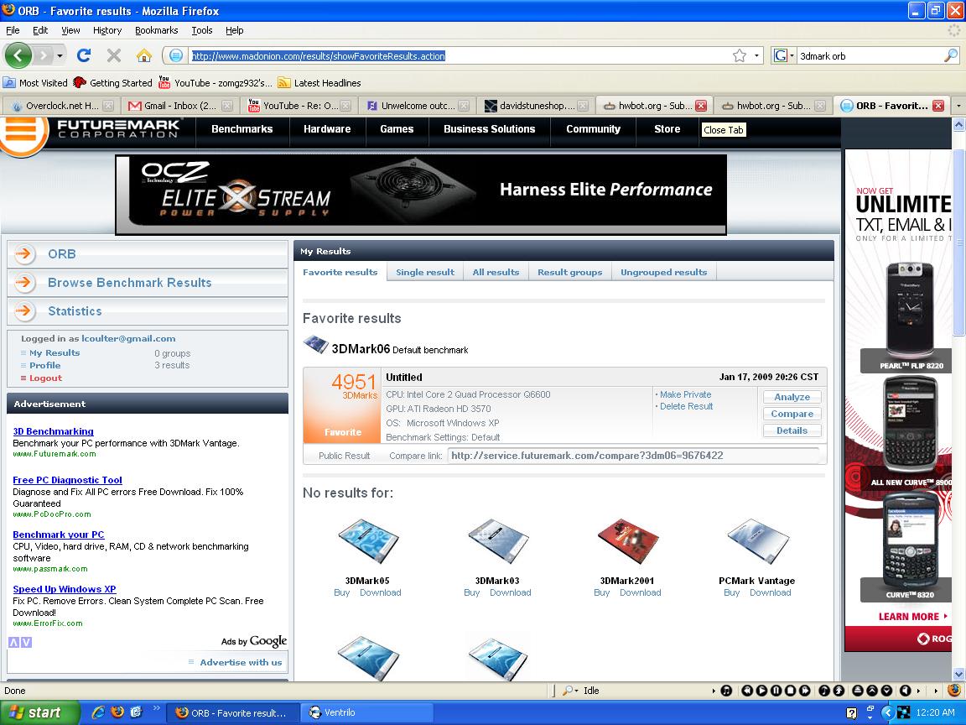Bookmark this page with the star icon
The image size is (966, 725).
click(x=740, y=56)
